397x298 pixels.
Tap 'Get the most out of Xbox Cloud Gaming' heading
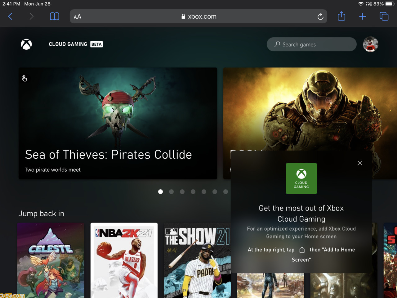pyautogui.click(x=301, y=214)
